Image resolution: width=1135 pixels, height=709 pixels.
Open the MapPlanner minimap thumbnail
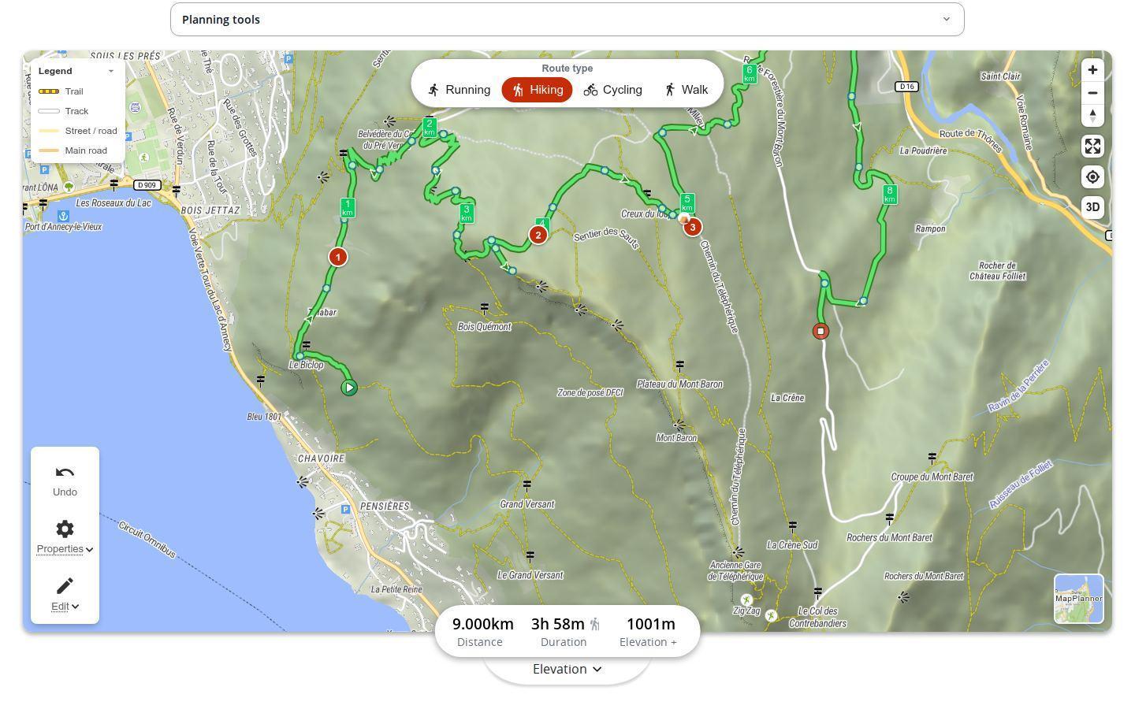click(x=1079, y=599)
